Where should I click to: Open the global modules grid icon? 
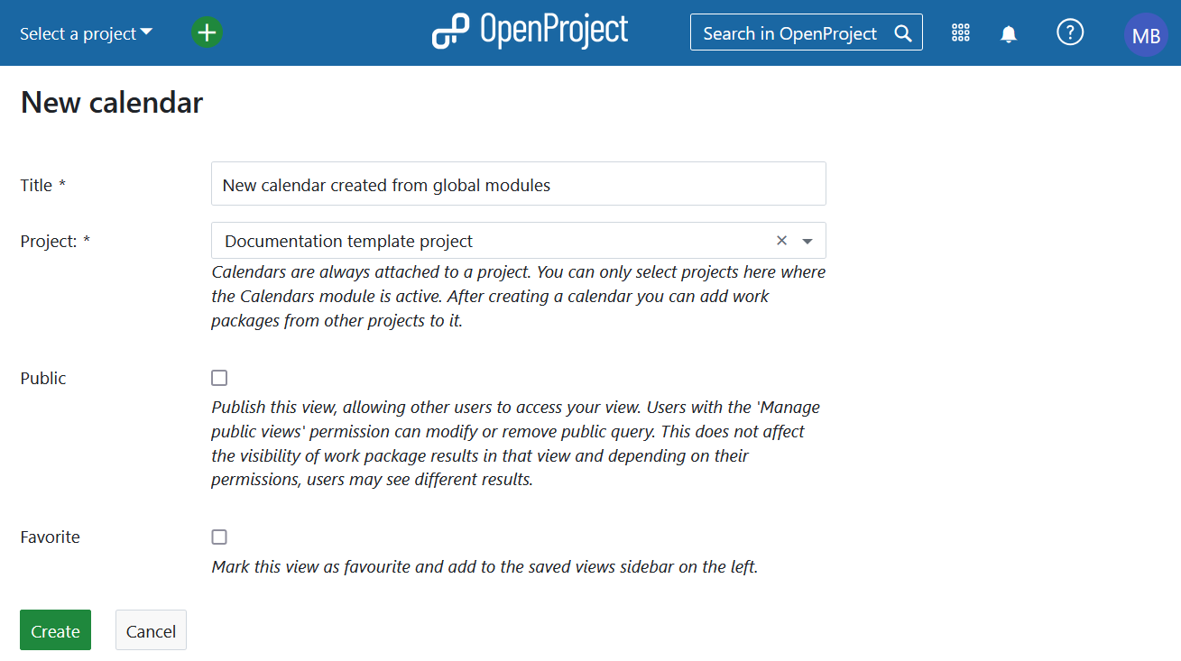coord(960,33)
